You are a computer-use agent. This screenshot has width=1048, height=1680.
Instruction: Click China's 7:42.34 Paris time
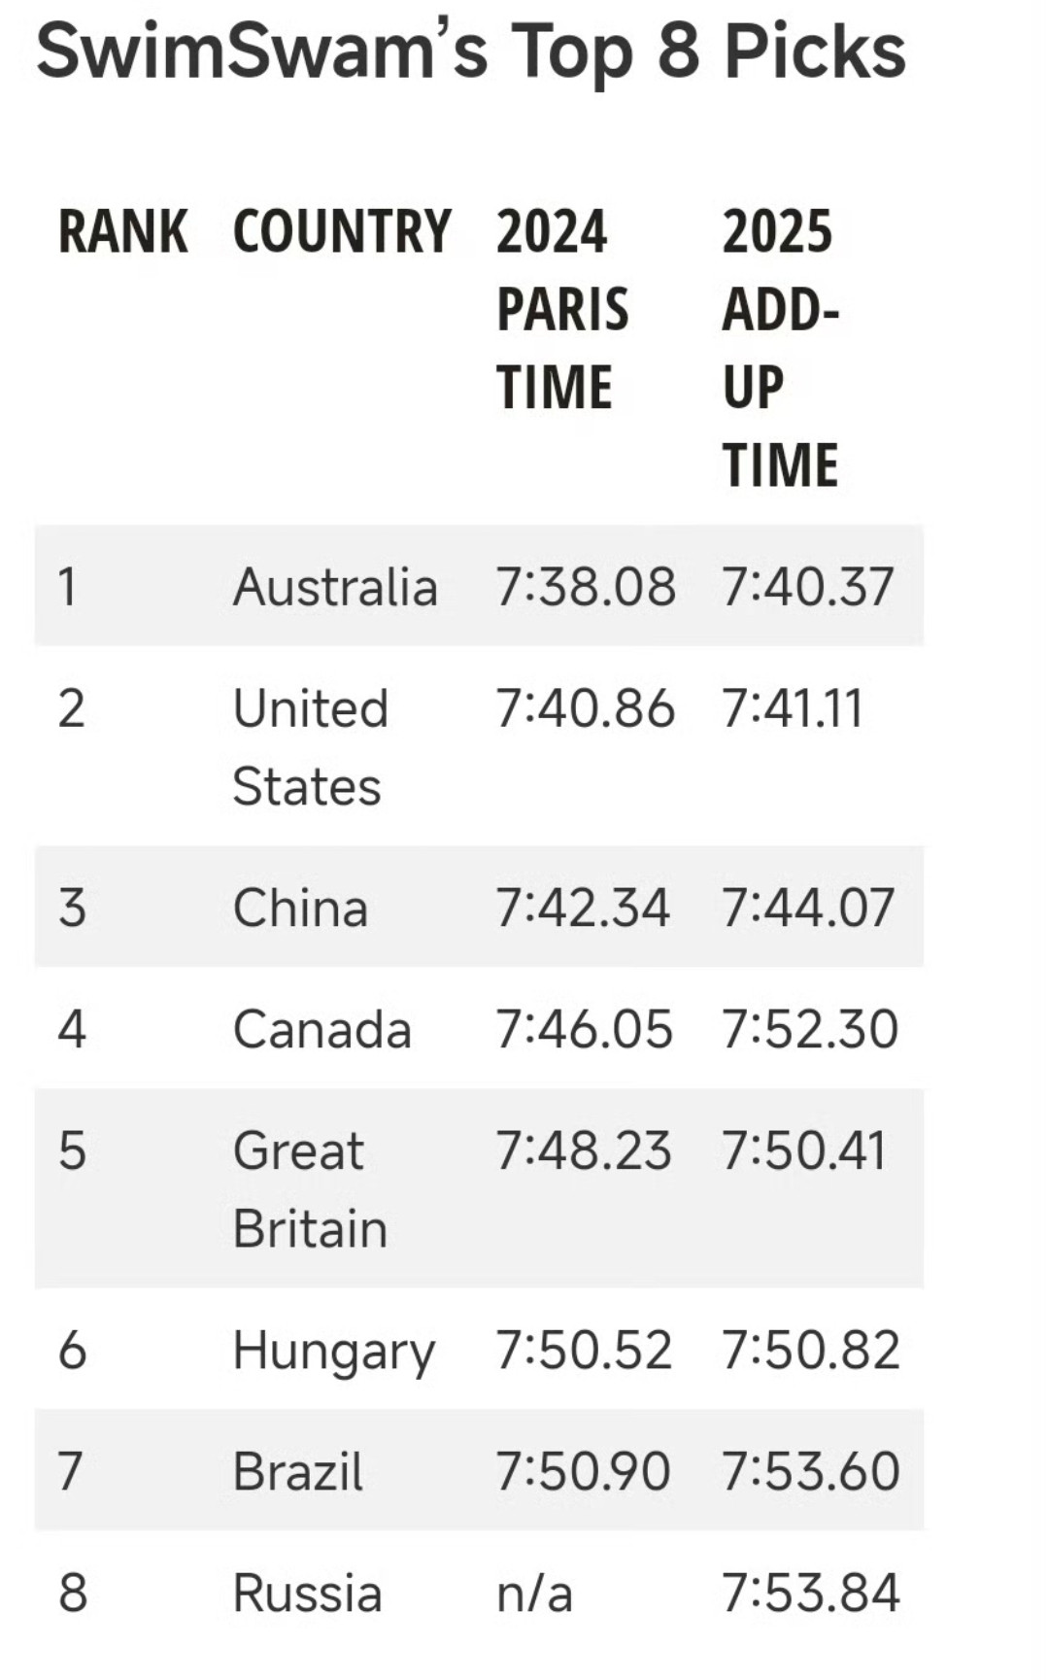click(x=583, y=908)
